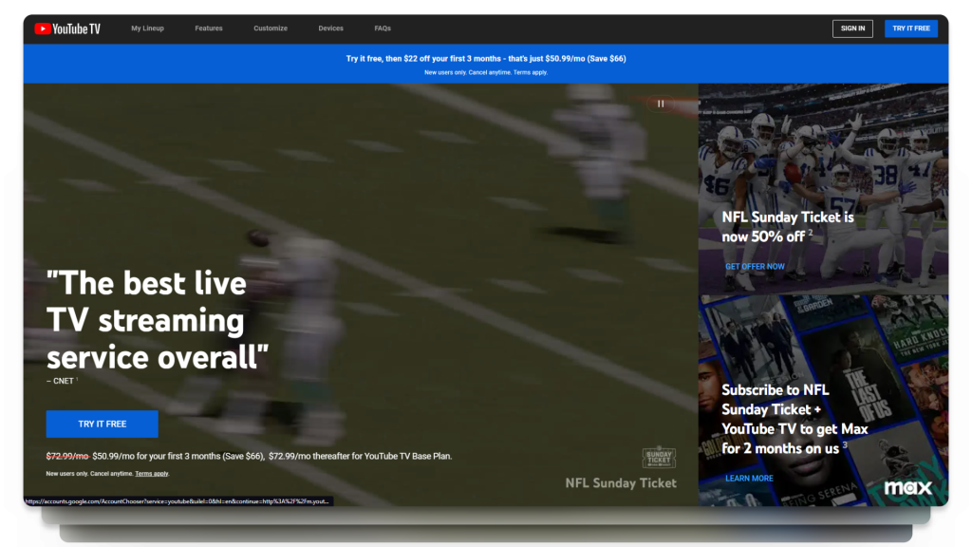Follow the GET OFFER NOW link
This screenshot has width=972, height=547.
pos(755,267)
